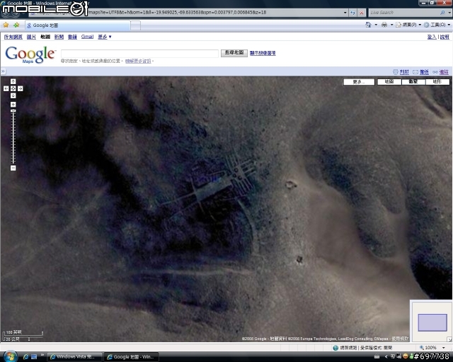This screenshot has height=362, width=453.
Task: Click the IE Home icon
Action: (x=368, y=25)
